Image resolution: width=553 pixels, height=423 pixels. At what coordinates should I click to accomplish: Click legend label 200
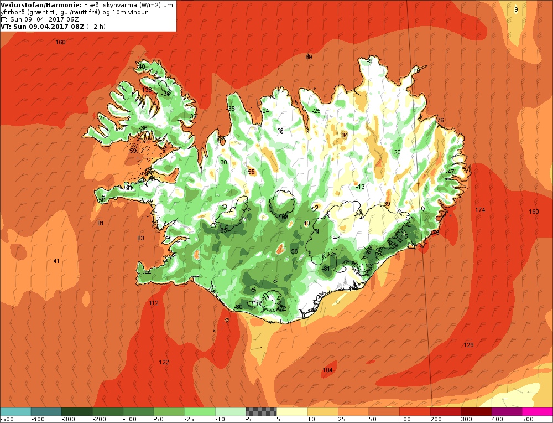point(436,420)
